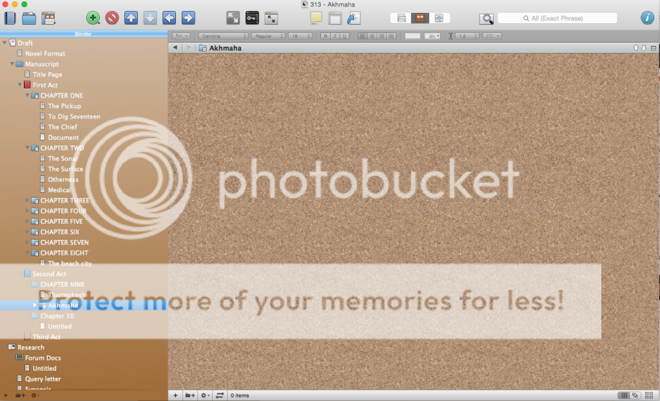Click the QuickRef window icon
Viewport: 660px width, 401px height.
(271, 17)
